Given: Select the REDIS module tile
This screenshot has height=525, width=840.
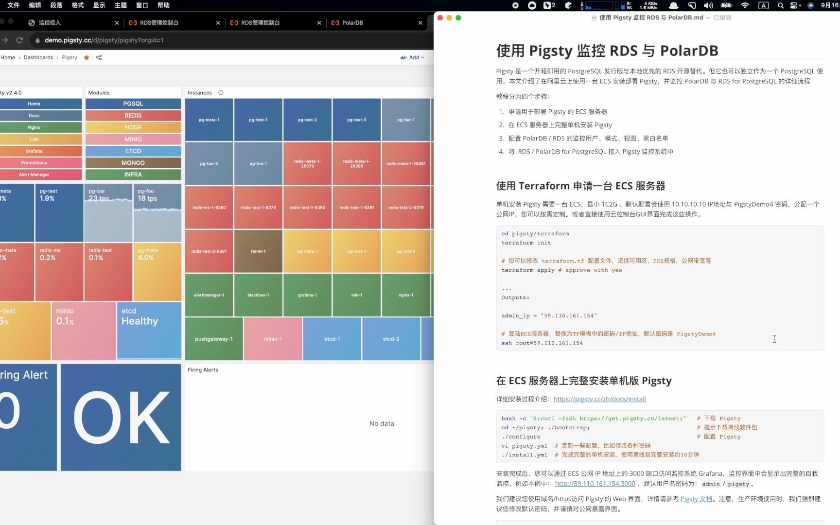Looking at the screenshot, I should [x=133, y=116].
